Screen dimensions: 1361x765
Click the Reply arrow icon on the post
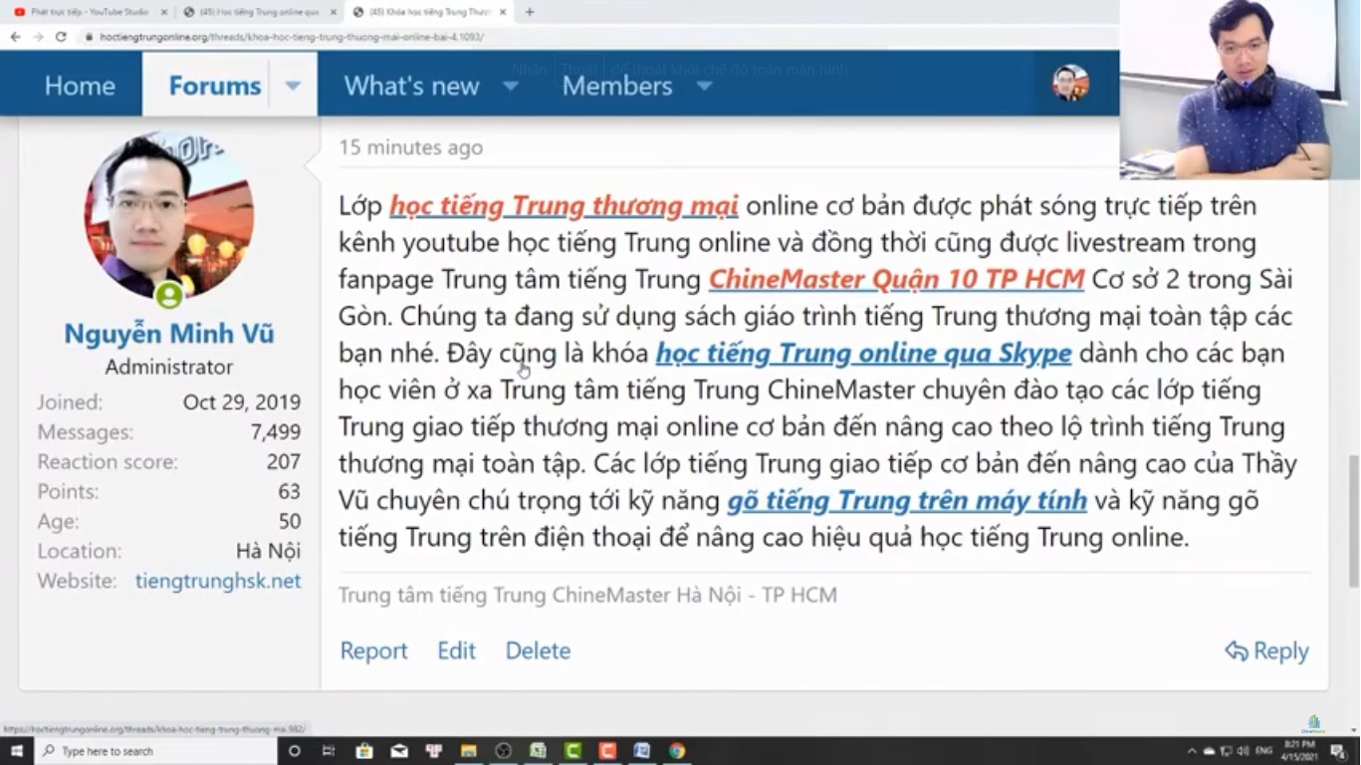(1236, 651)
